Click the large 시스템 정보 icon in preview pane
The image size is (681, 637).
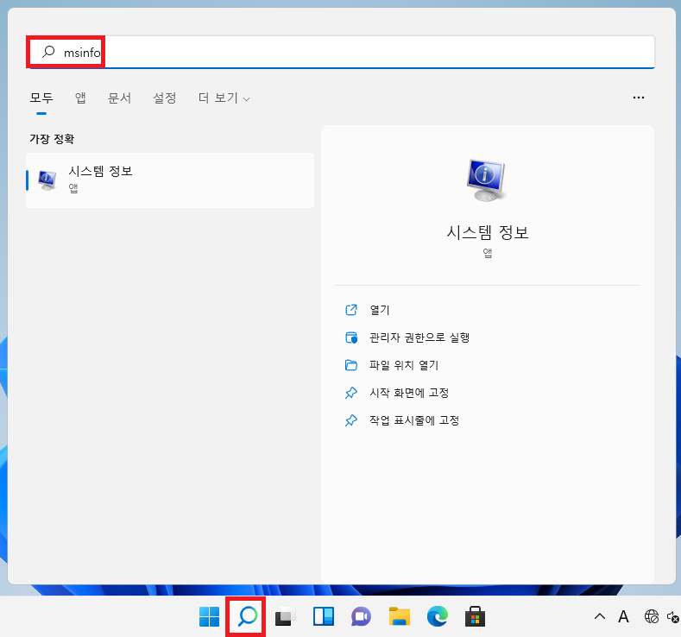[487, 180]
